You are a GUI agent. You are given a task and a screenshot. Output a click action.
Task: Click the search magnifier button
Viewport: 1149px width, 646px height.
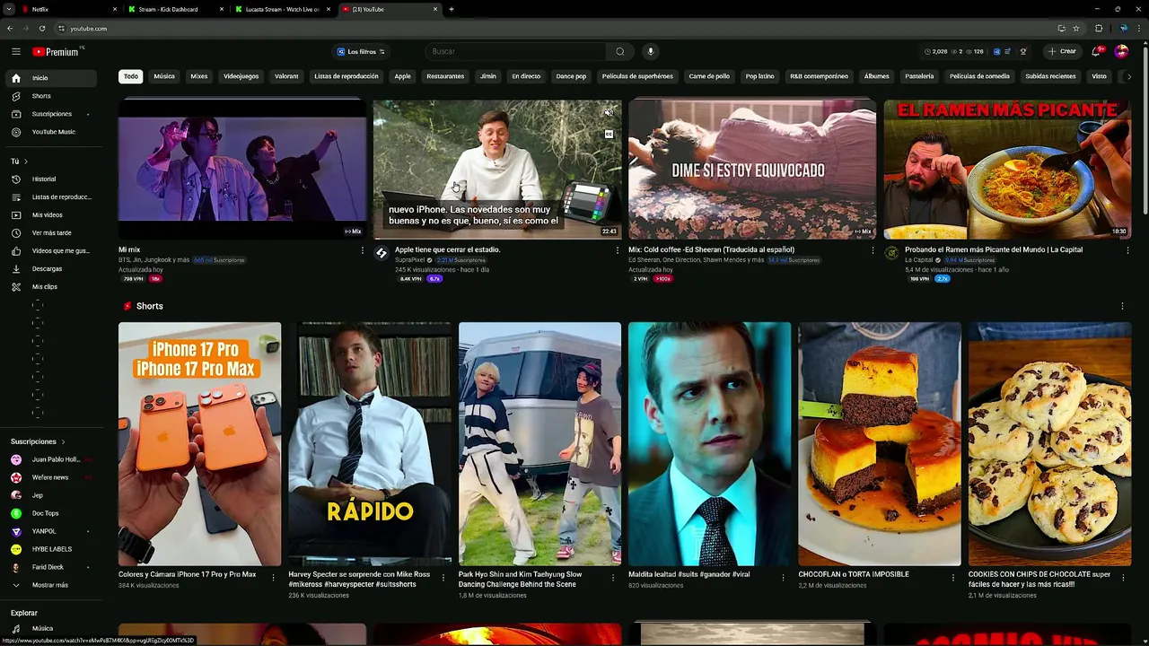[x=619, y=51]
